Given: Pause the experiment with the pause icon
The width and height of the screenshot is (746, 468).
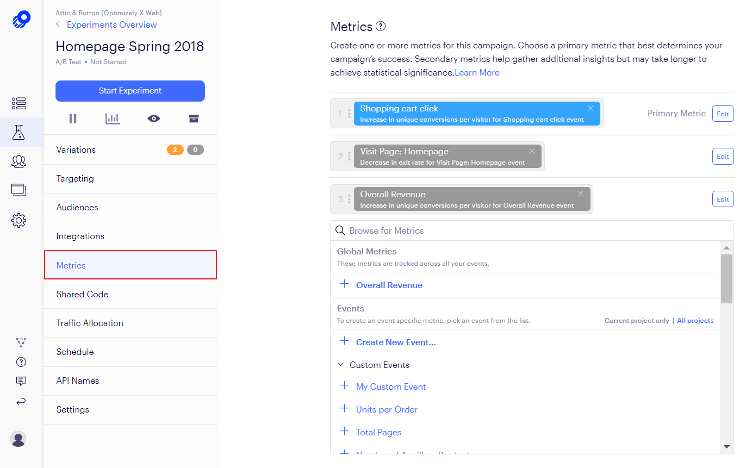Looking at the screenshot, I should point(73,118).
